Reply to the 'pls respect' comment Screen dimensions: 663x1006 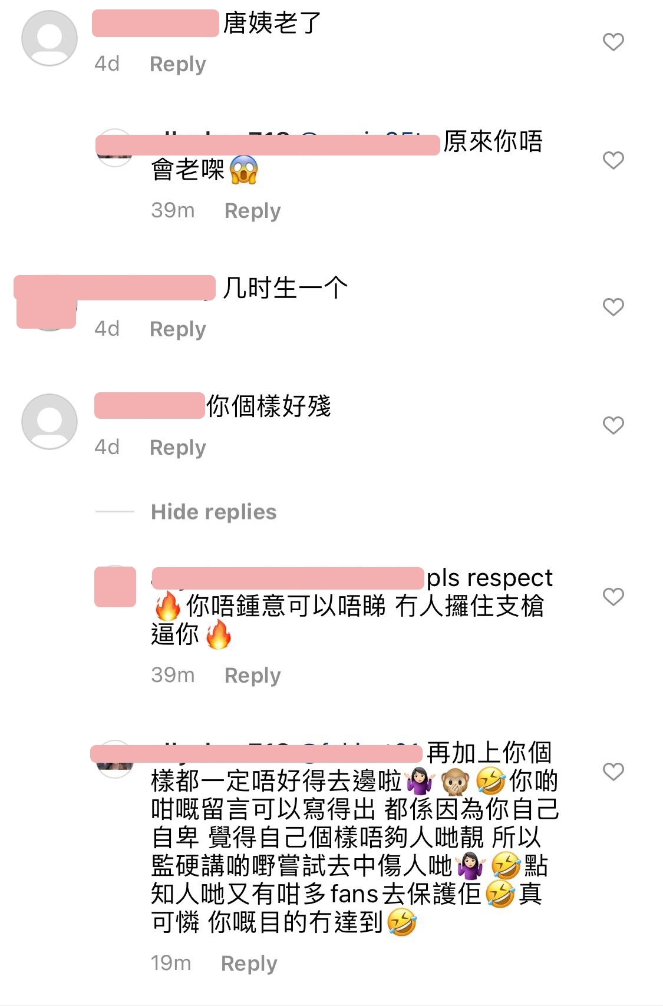pyautogui.click(x=253, y=675)
